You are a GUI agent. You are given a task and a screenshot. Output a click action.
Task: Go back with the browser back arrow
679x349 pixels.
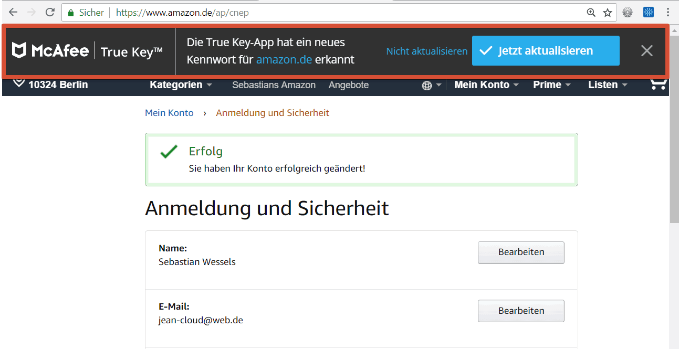(13, 12)
